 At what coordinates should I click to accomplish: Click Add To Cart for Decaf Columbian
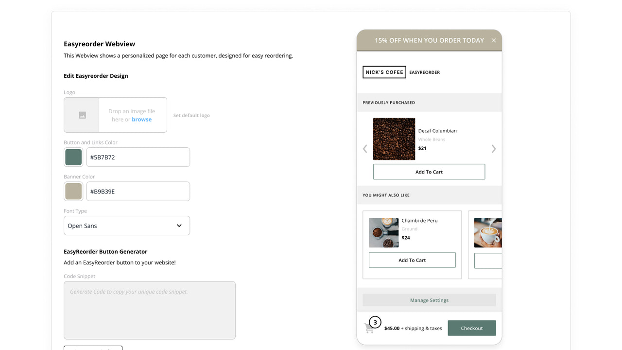429,172
